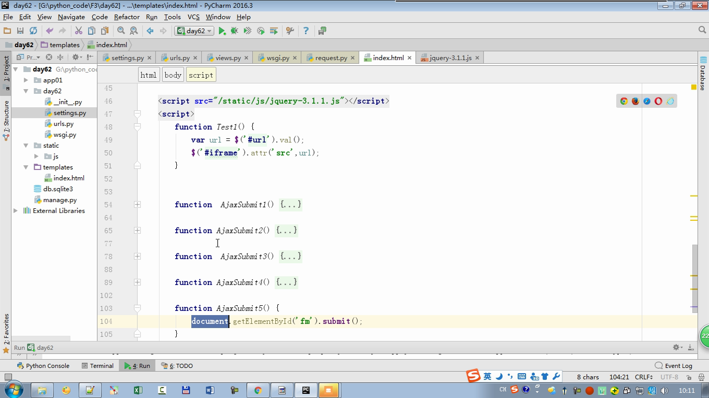This screenshot has width=709, height=398.
Task: Preview page in Firefox browser icon
Action: (635, 101)
